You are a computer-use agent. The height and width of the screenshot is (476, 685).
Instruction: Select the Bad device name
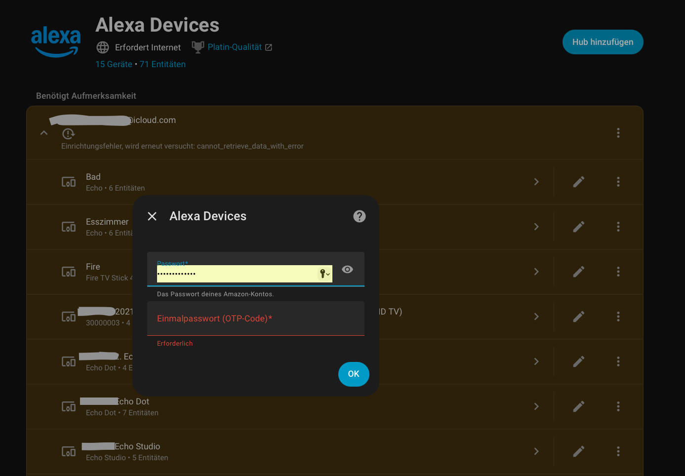click(x=93, y=177)
